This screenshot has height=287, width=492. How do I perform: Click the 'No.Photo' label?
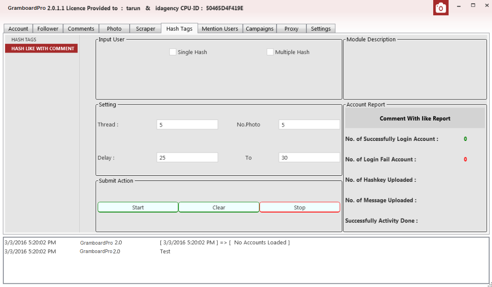click(x=249, y=125)
